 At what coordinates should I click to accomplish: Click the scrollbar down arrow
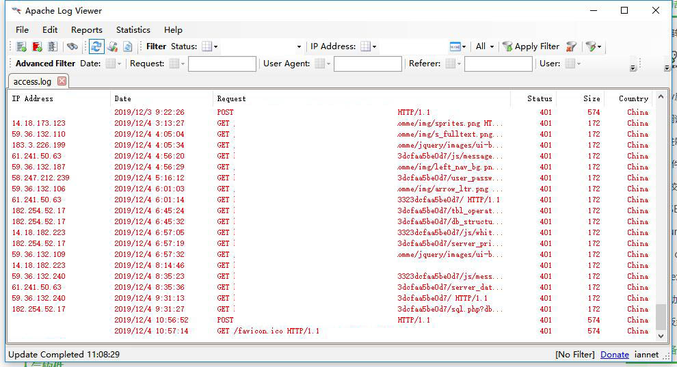[661, 336]
